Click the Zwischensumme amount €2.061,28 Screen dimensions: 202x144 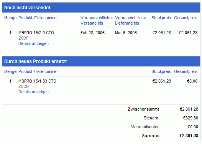[x=189, y=109]
